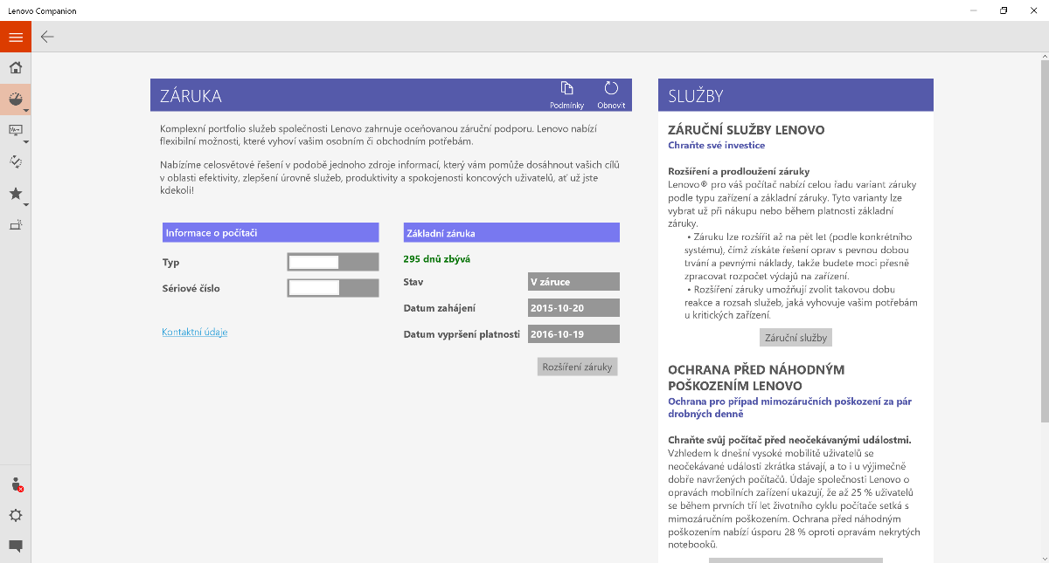Open Podmínky warranty terms
The height and width of the screenshot is (563, 1049).
click(x=566, y=94)
